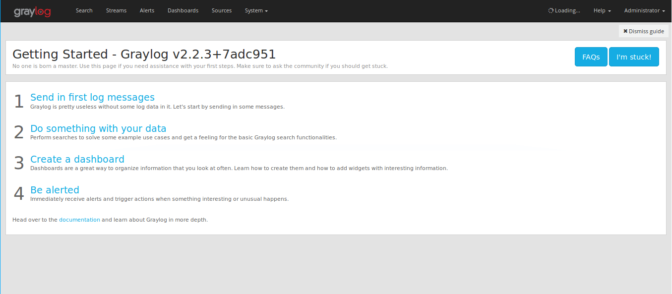Click the number 4 beside fourth step
The height and width of the screenshot is (294, 672).
(x=18, y=193)
